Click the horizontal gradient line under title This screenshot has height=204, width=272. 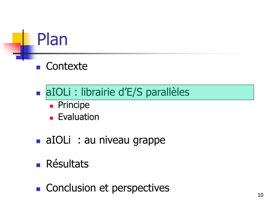(x=134, y=53)
